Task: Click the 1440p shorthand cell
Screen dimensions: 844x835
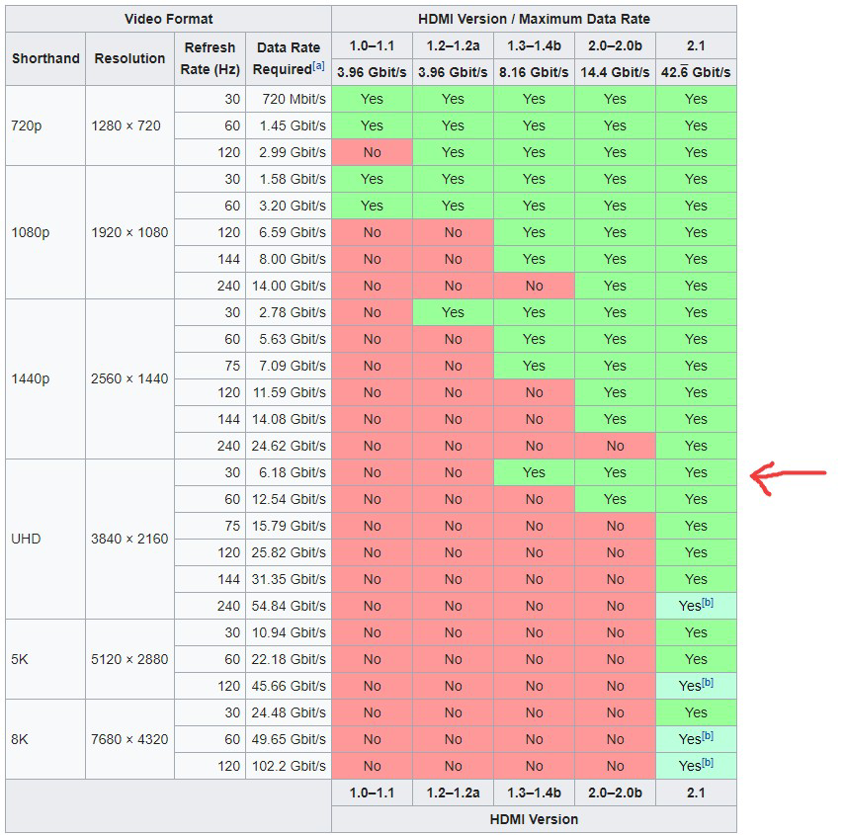Action: (45, 379)
